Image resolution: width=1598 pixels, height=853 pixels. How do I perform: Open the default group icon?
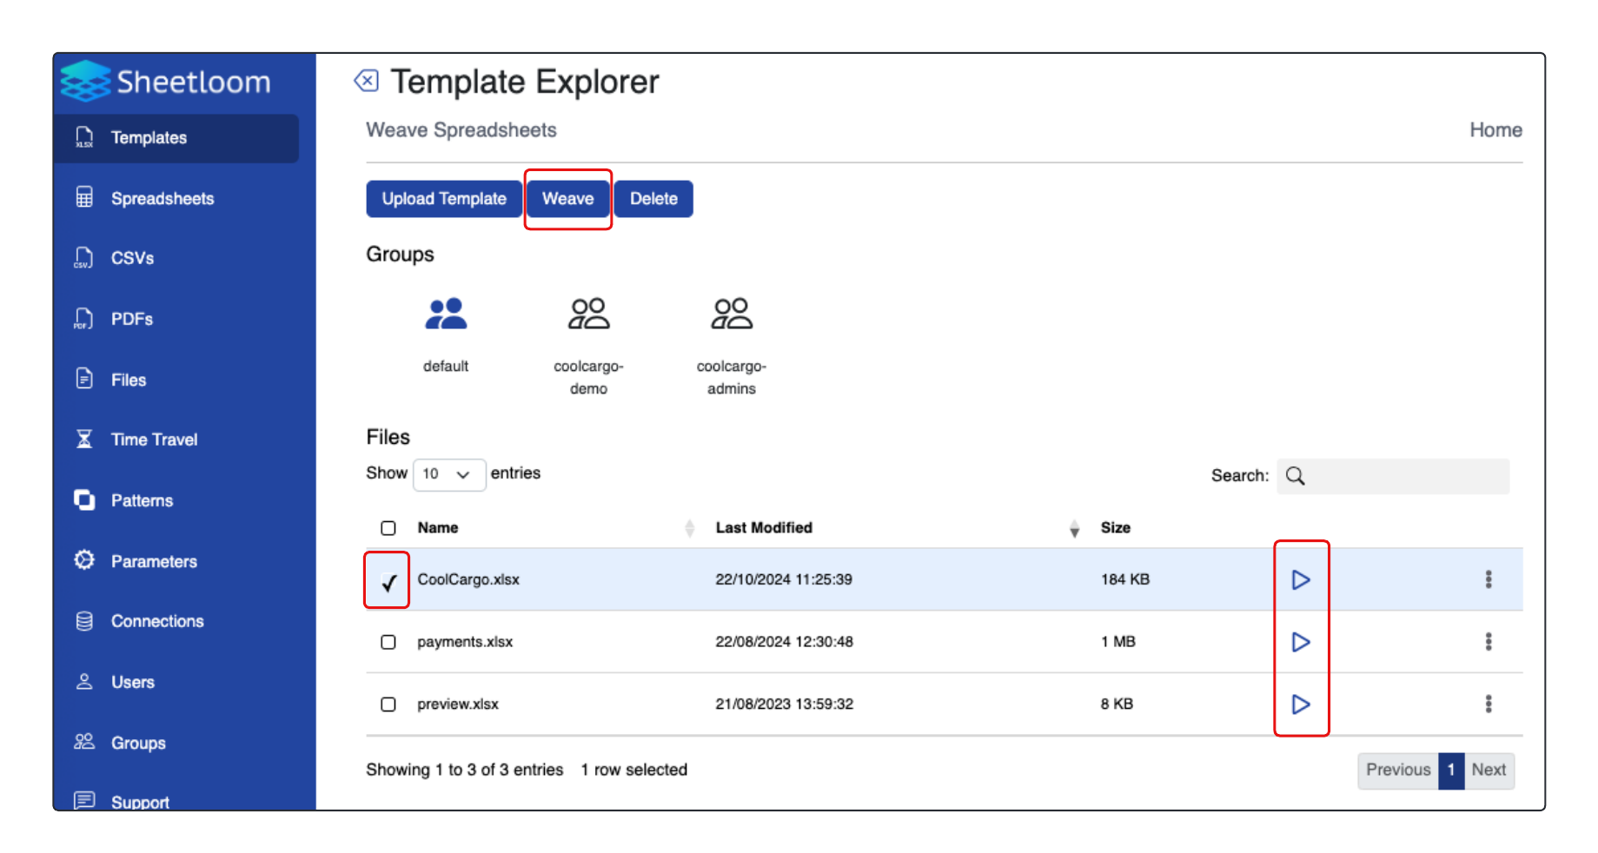[x=446, y=314]
